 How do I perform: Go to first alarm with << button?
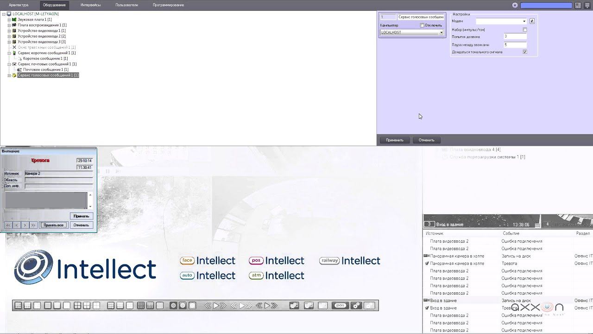point(8,225)
